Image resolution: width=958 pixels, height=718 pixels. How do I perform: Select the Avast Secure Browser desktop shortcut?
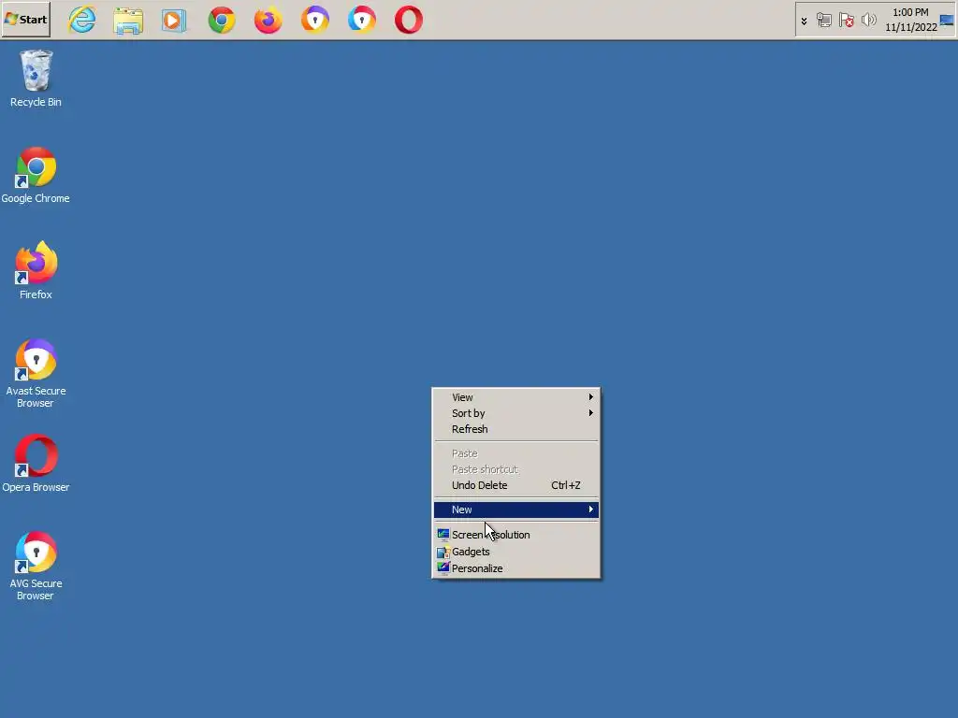click(x=36, y=373)
